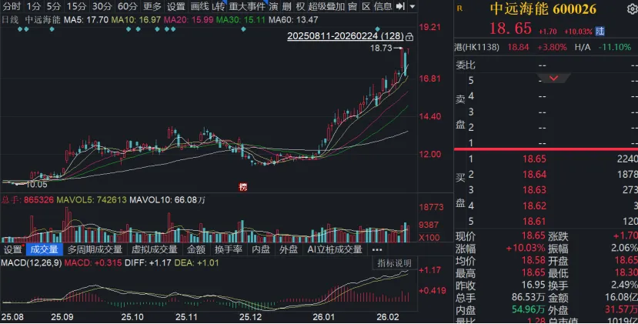
Task: Click the L转 toolbar button
Action: [219, 6]
